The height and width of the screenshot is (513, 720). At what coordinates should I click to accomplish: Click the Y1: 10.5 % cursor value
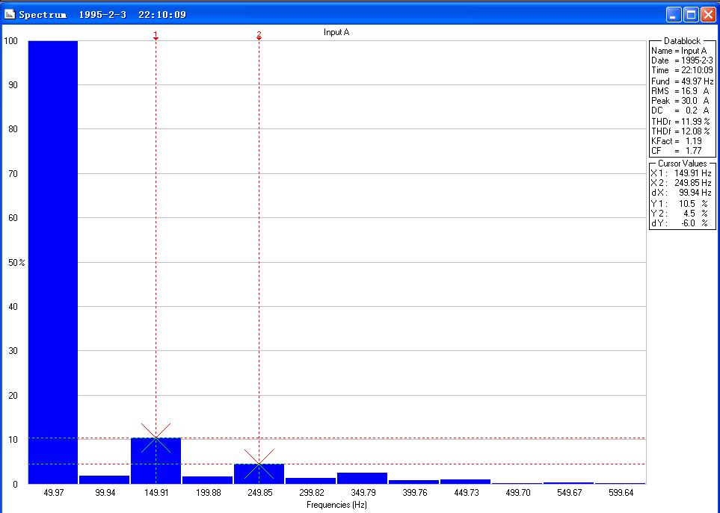point(680,204)
